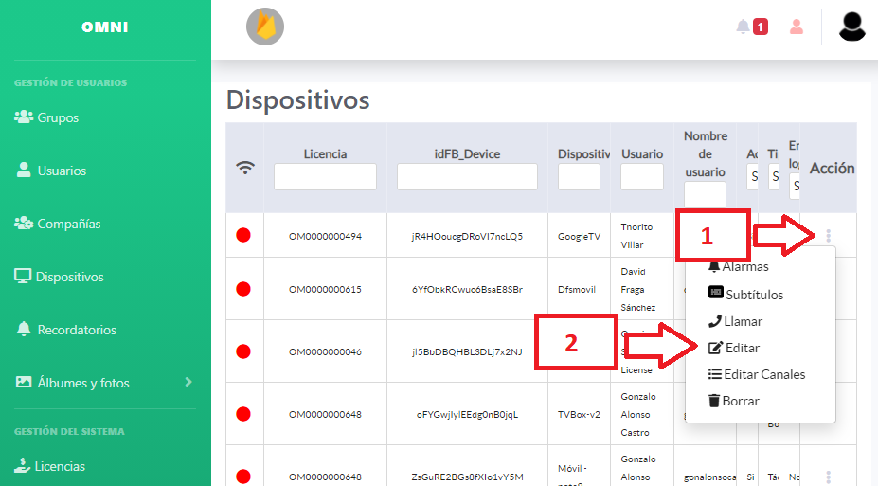Screen dimensions: 878x486
Task: Click the idFB_Device filter text box
Action: [x=467, y=177]
